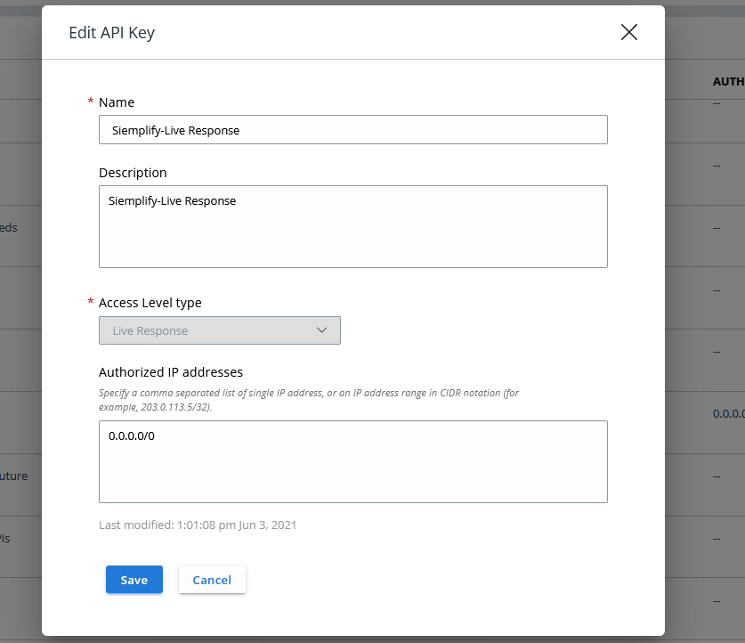Screen dimensions: 745x643
Task: Click the Authorized IP addresses text box
Action: tap(352, 461)
